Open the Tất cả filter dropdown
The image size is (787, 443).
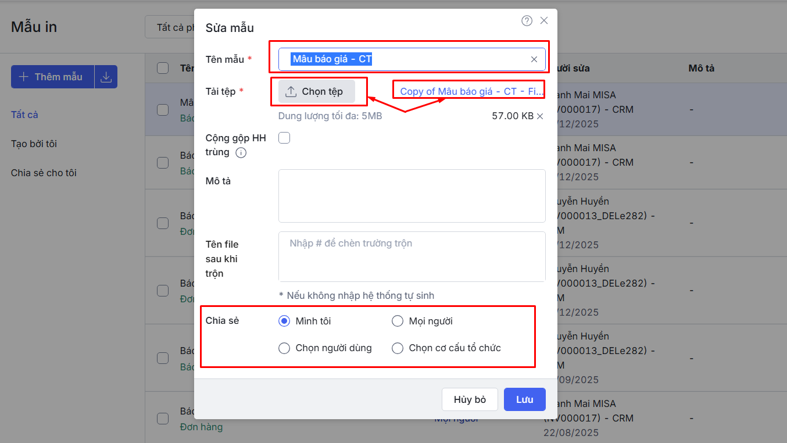pos(170,27)
